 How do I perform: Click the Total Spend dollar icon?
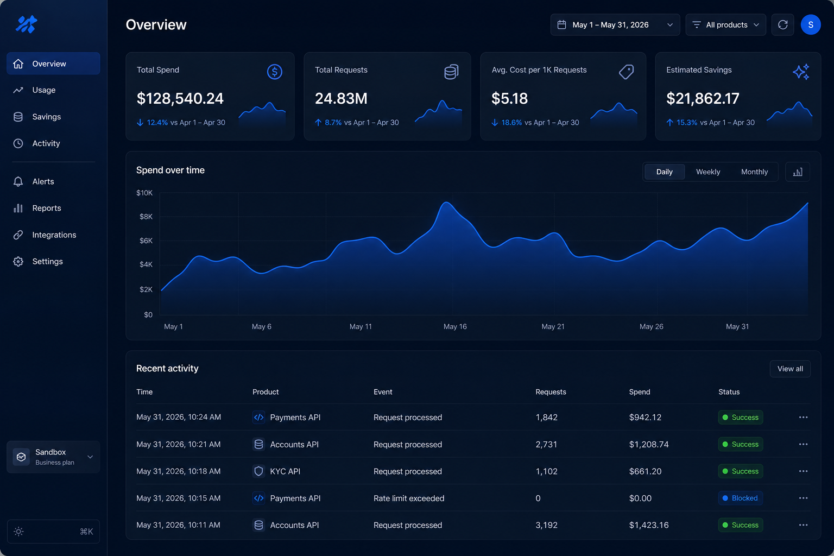pyautogui.click(x=275, y=72)
